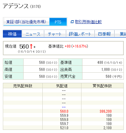This screenshot has height=133, width=126.
Task: Click the popup window icon beside 取引所株価比較
Action: (72, 22)
